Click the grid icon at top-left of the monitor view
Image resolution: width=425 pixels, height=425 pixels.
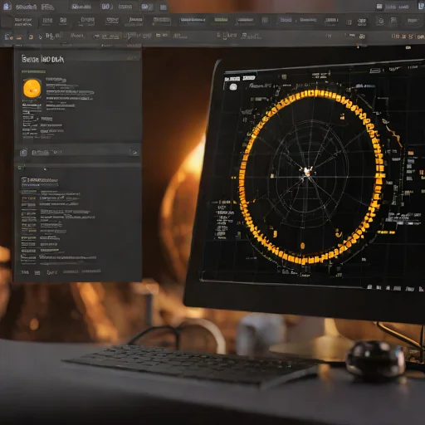[x=233, y=87]
